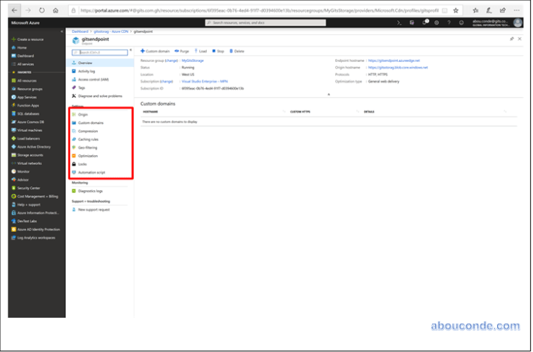The height and width of the screenshot is (352, 533).
Task: Open Geo-filtering settings
Action: [x=87, y=147]
